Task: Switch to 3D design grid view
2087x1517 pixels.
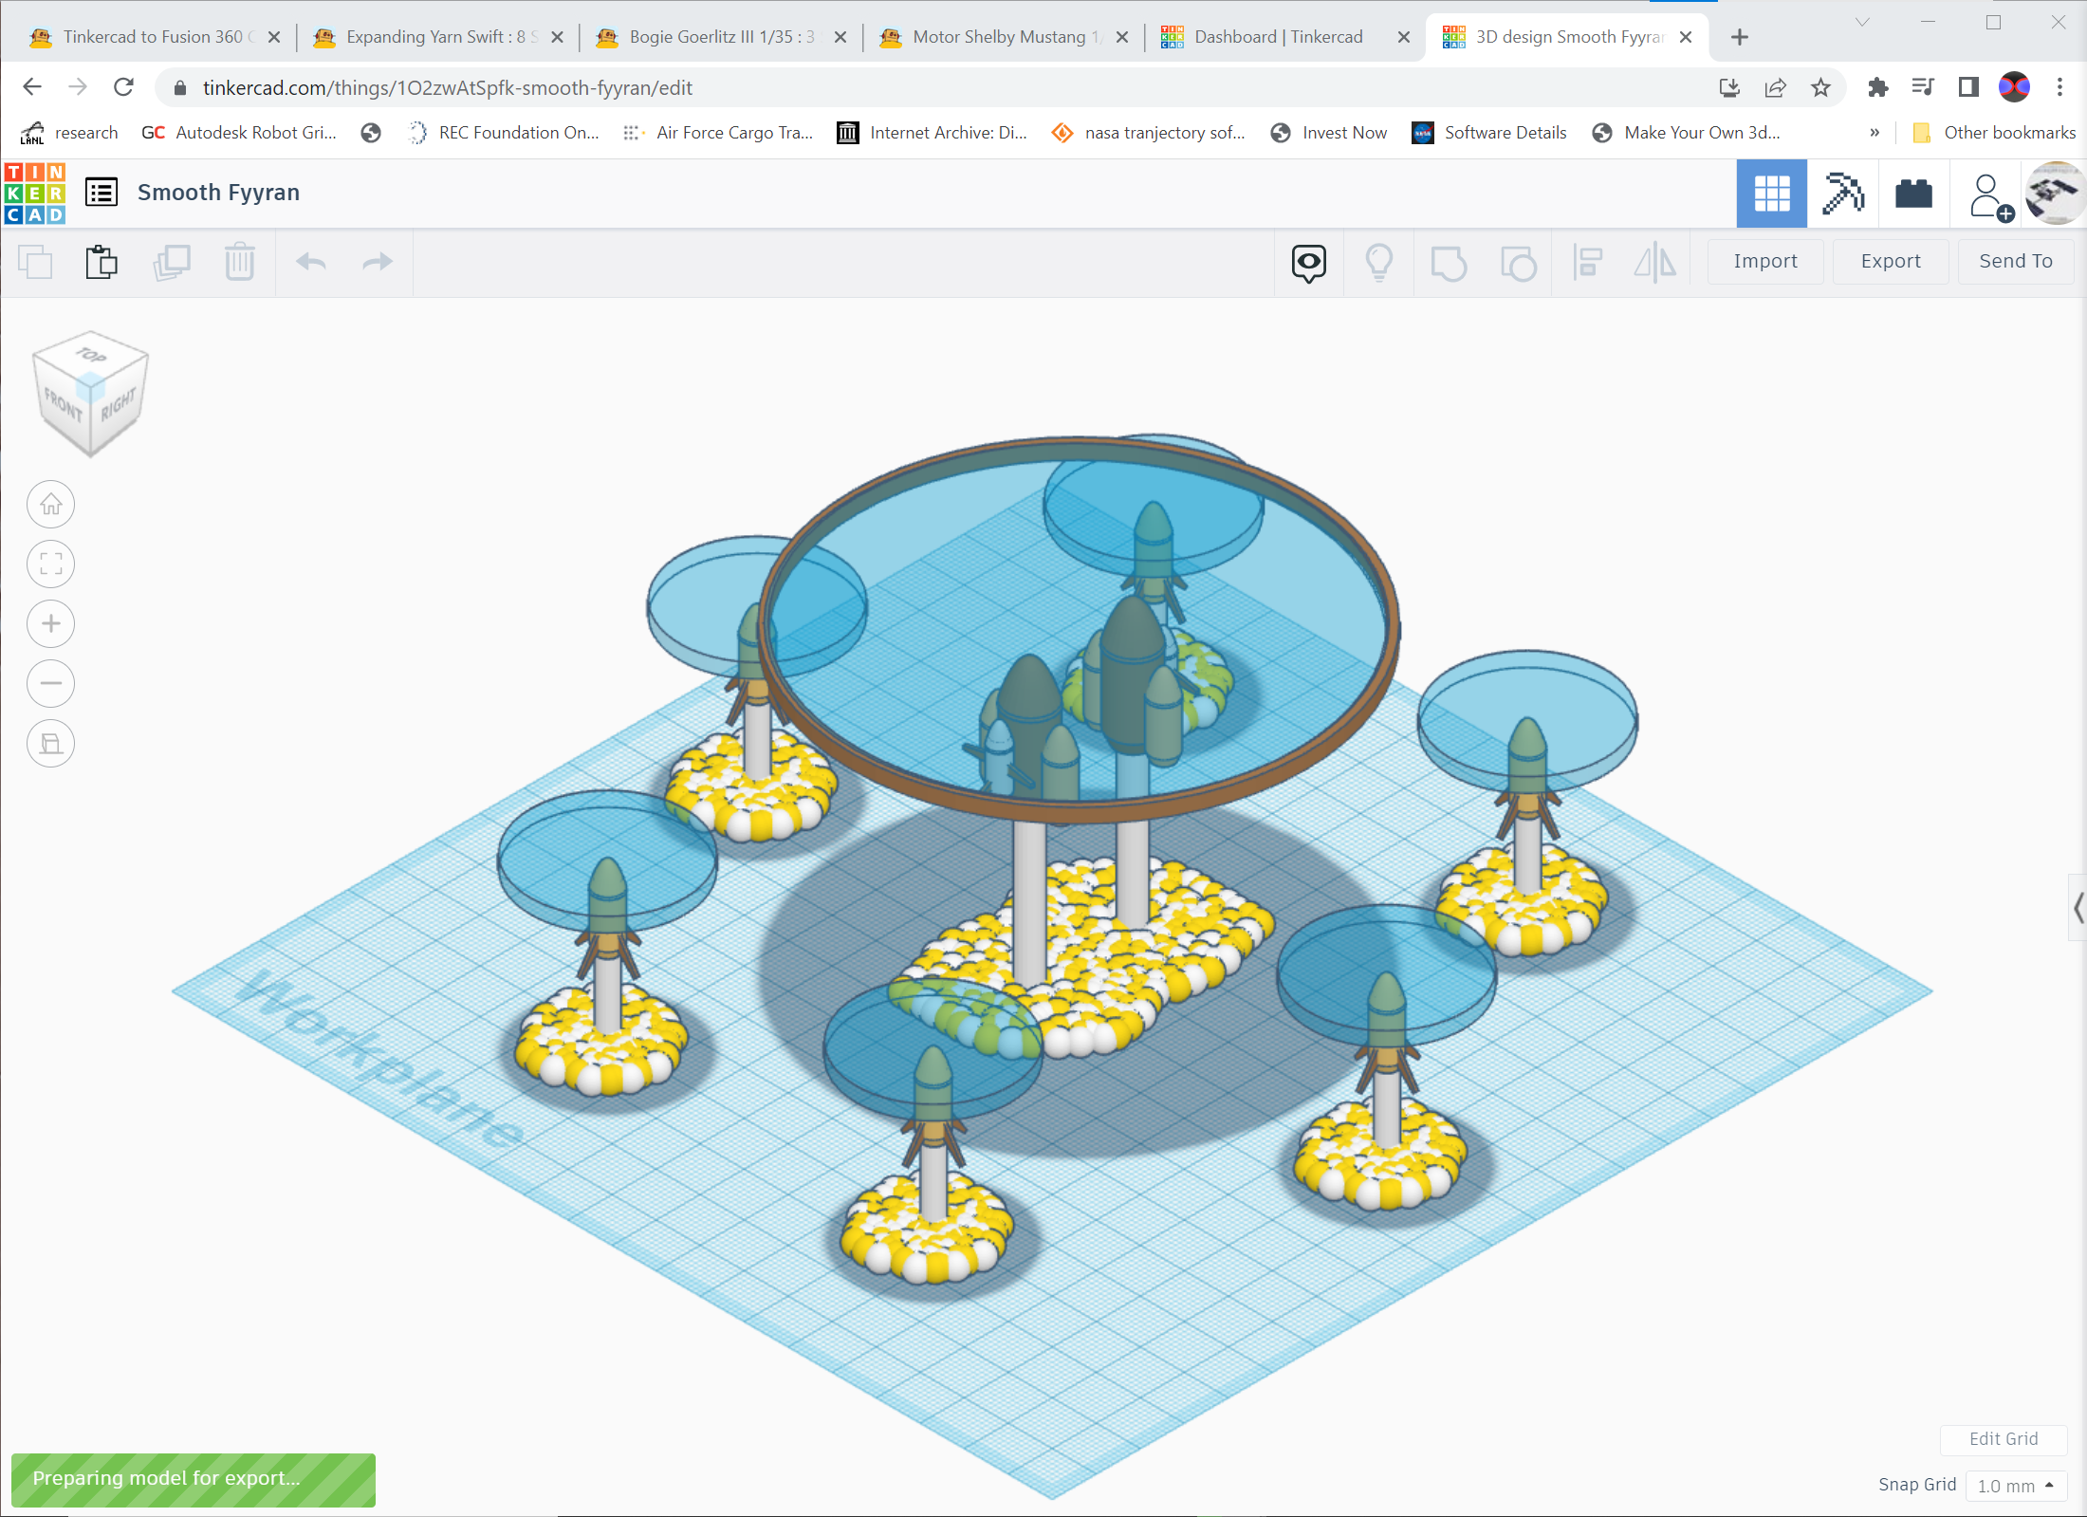Action: pos(1771,194)
